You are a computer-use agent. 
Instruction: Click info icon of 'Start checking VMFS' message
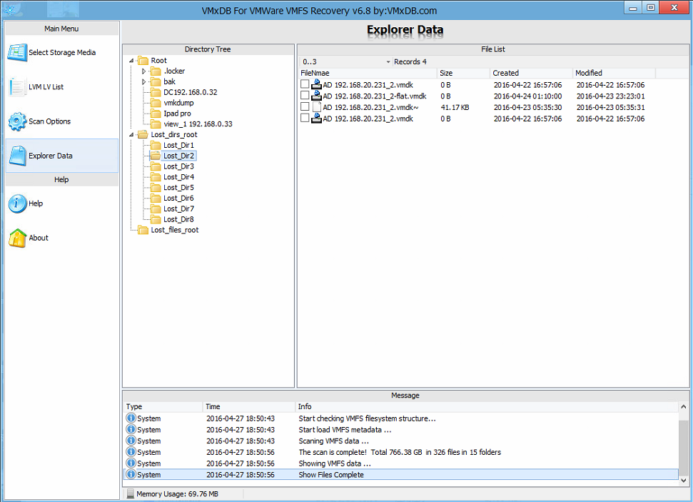(x=131, y=418)
